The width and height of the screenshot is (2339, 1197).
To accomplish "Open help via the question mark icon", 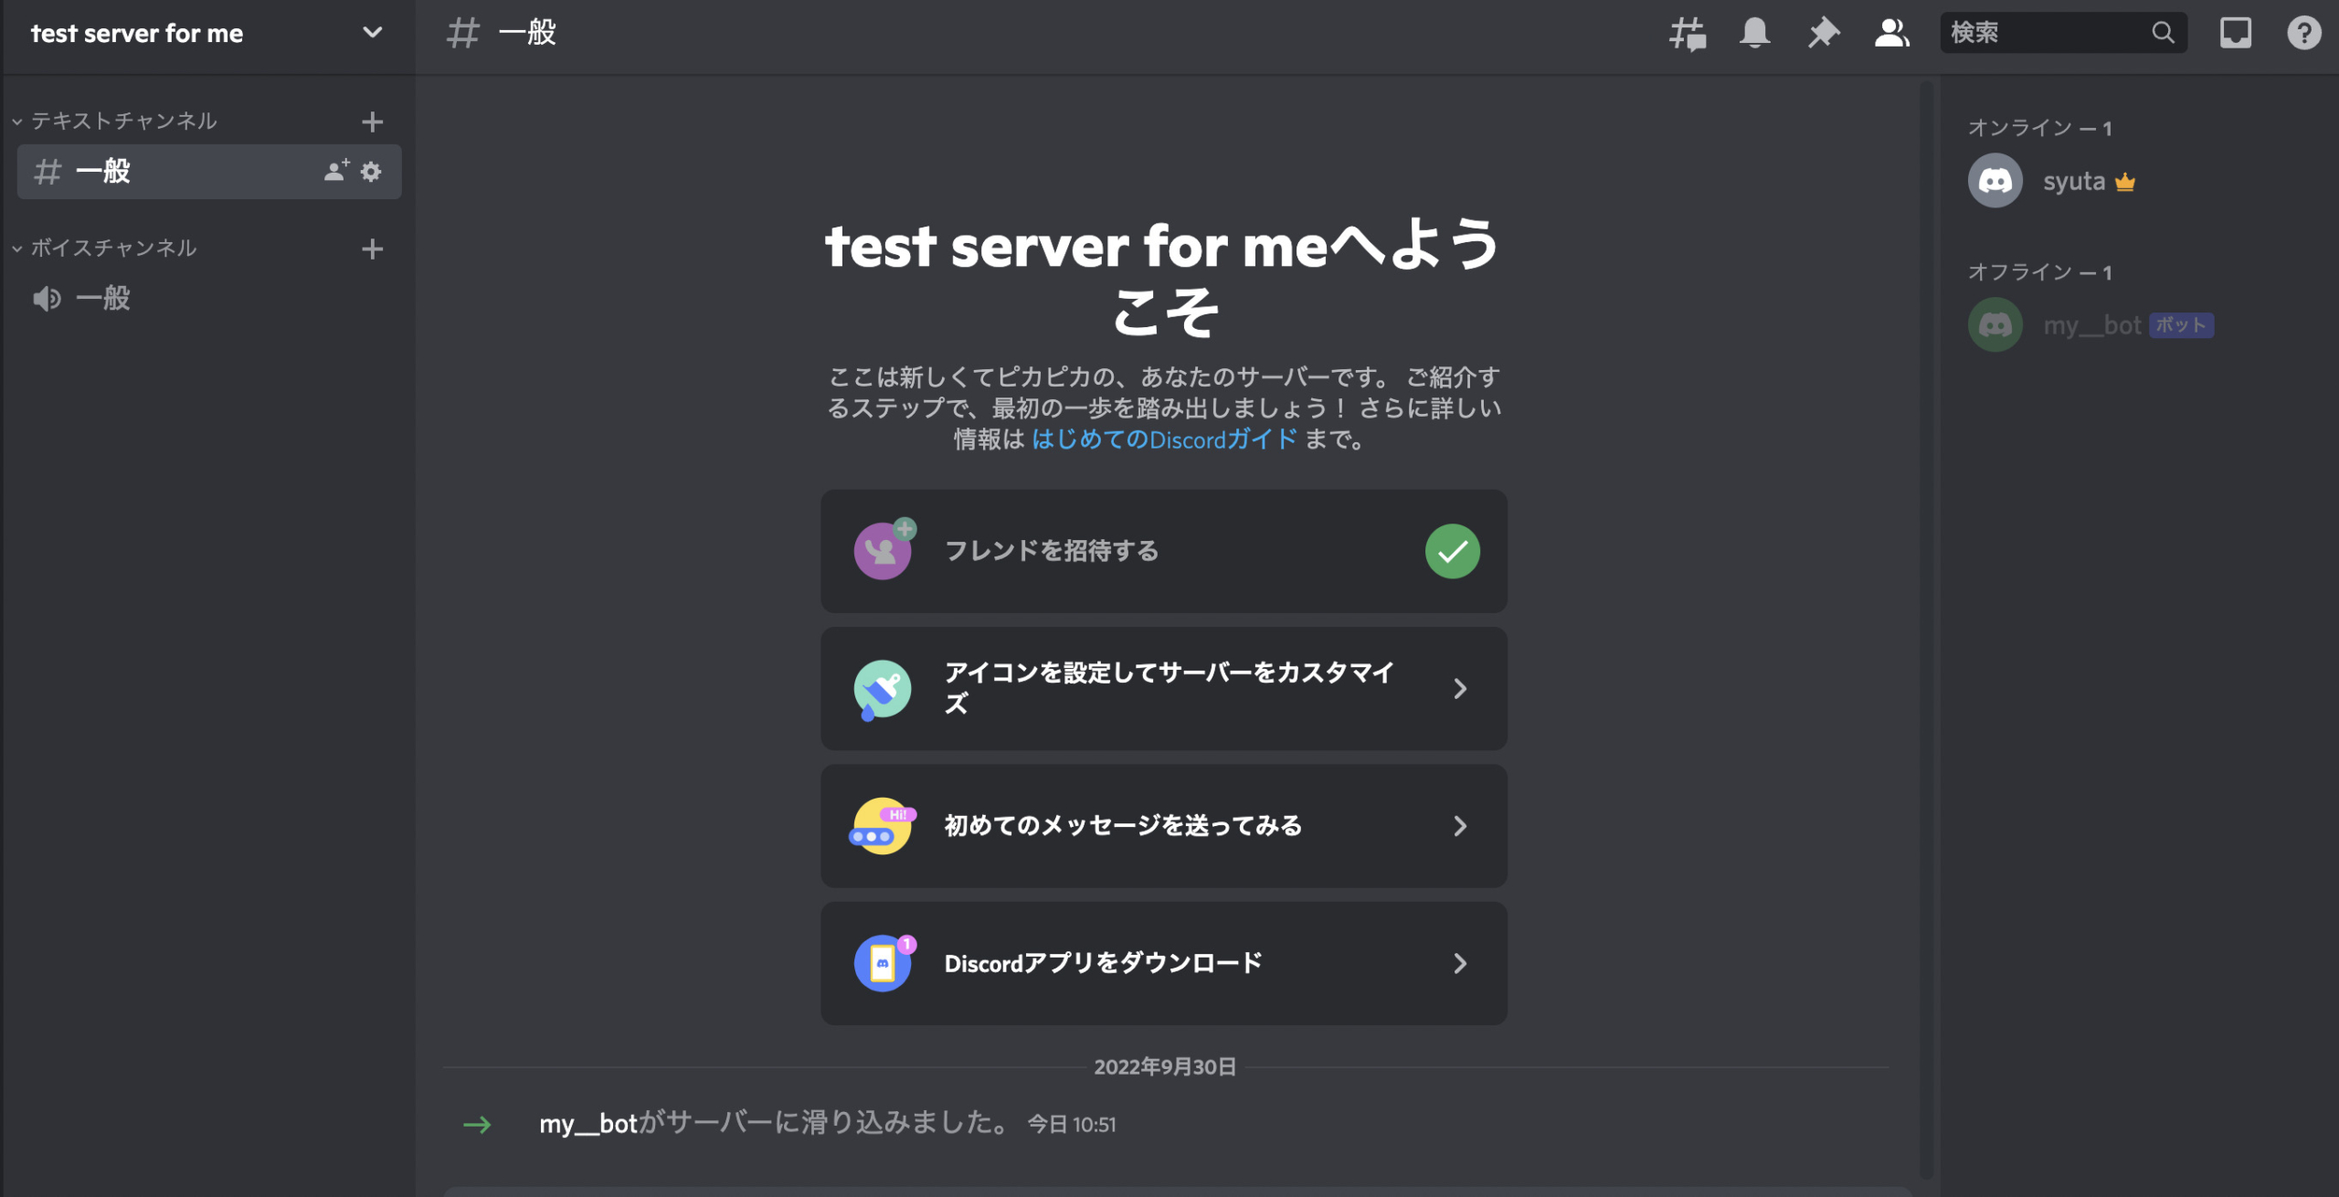I will (x=2303, y=33).
